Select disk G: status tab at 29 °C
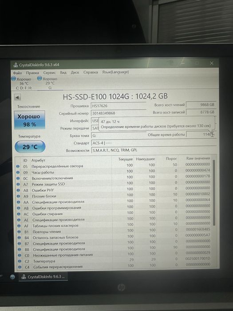The image size is (233, 311). point(50,84)
